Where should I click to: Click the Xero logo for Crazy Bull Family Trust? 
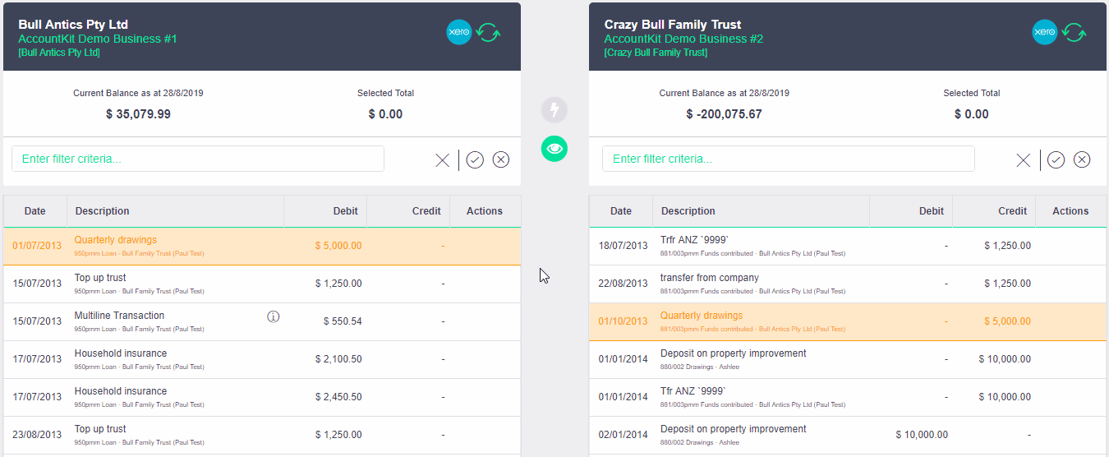[x=1044, y=33]
